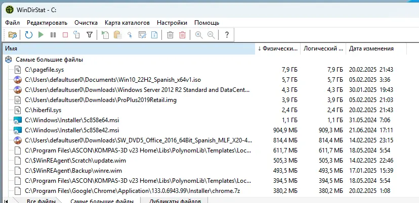This screenshot has width=419, height=203.
Task: Open the Файл menu
Action: (x=12, y=23)
